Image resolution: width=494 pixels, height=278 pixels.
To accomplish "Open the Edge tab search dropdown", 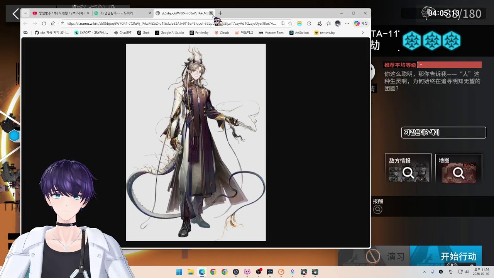I will 25,13.
